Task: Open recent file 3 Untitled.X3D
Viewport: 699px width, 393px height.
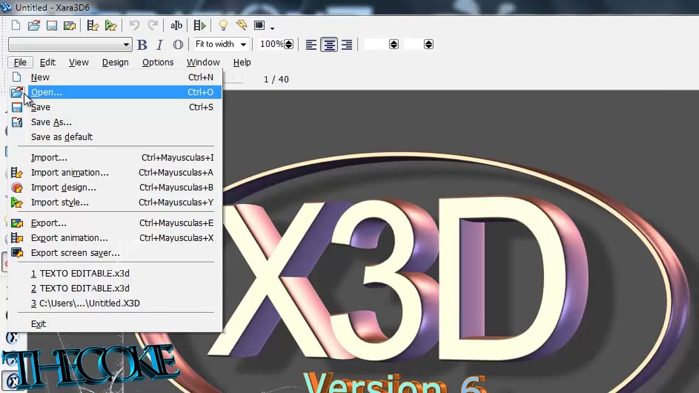Action: click(x=115, y=303)
